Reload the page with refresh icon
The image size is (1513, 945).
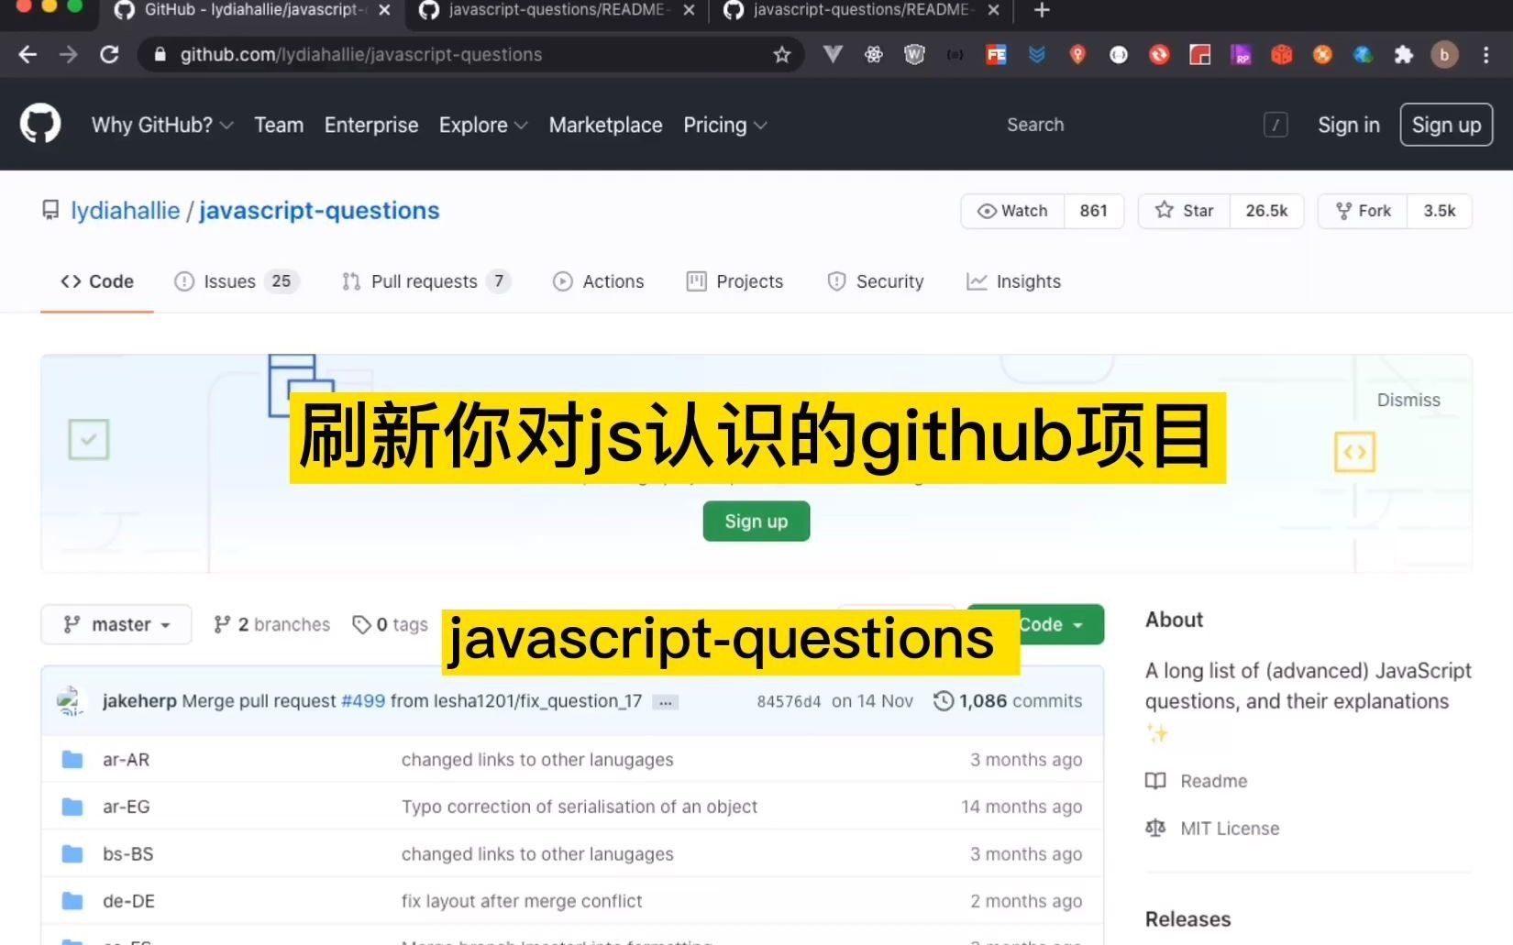[x=109, y=55]
